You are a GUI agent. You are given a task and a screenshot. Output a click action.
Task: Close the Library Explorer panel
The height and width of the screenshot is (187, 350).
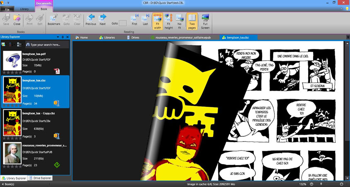pos(68,37)
